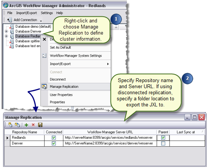The image size is (207, 168).
Task: Click the delete X icon in context menu
Action: tap(45, 39)
